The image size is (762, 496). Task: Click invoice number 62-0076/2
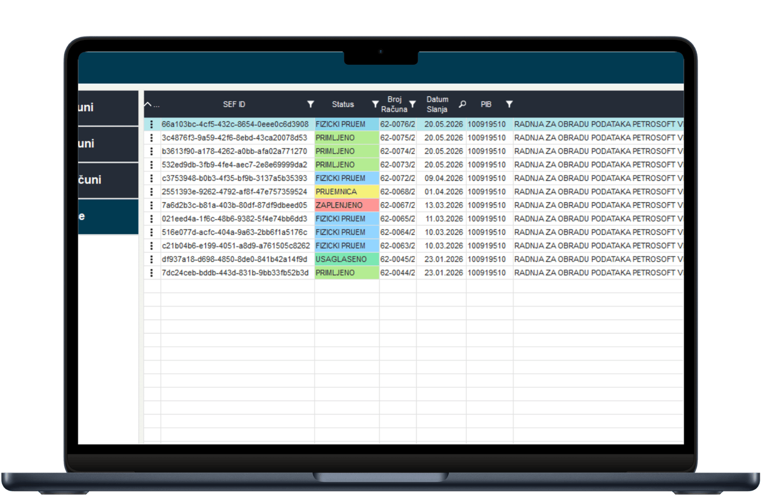tap(398, 124)
